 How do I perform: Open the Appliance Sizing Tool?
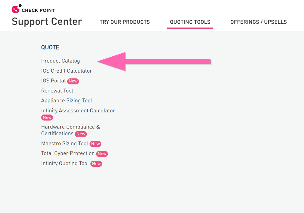(x=67, y=101)
